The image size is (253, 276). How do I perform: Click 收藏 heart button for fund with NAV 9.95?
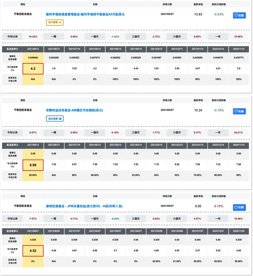239,208
